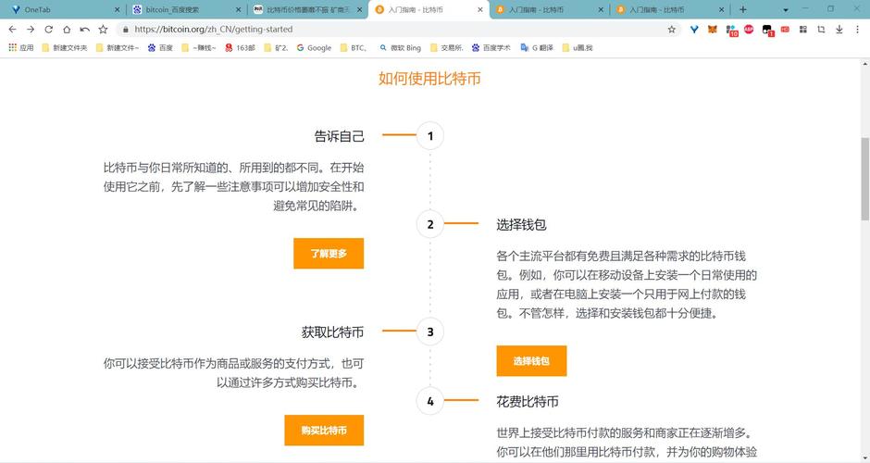Expand the BTC. bookmark folder
Screen dimensions: 870x463
(354, 48)
